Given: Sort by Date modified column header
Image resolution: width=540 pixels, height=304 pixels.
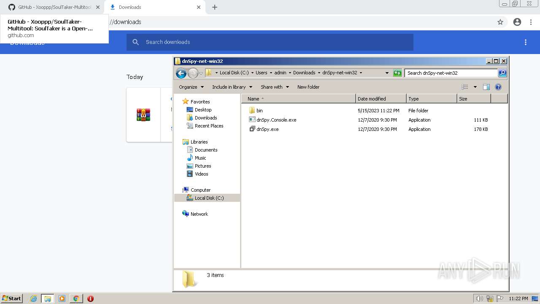Looking at the screenshot, I should pos(381,99).
